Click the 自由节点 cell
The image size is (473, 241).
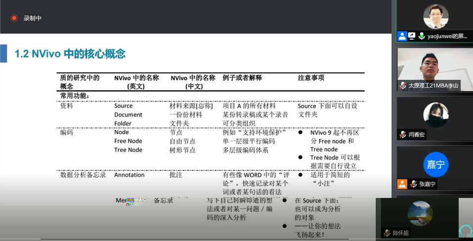182,141
